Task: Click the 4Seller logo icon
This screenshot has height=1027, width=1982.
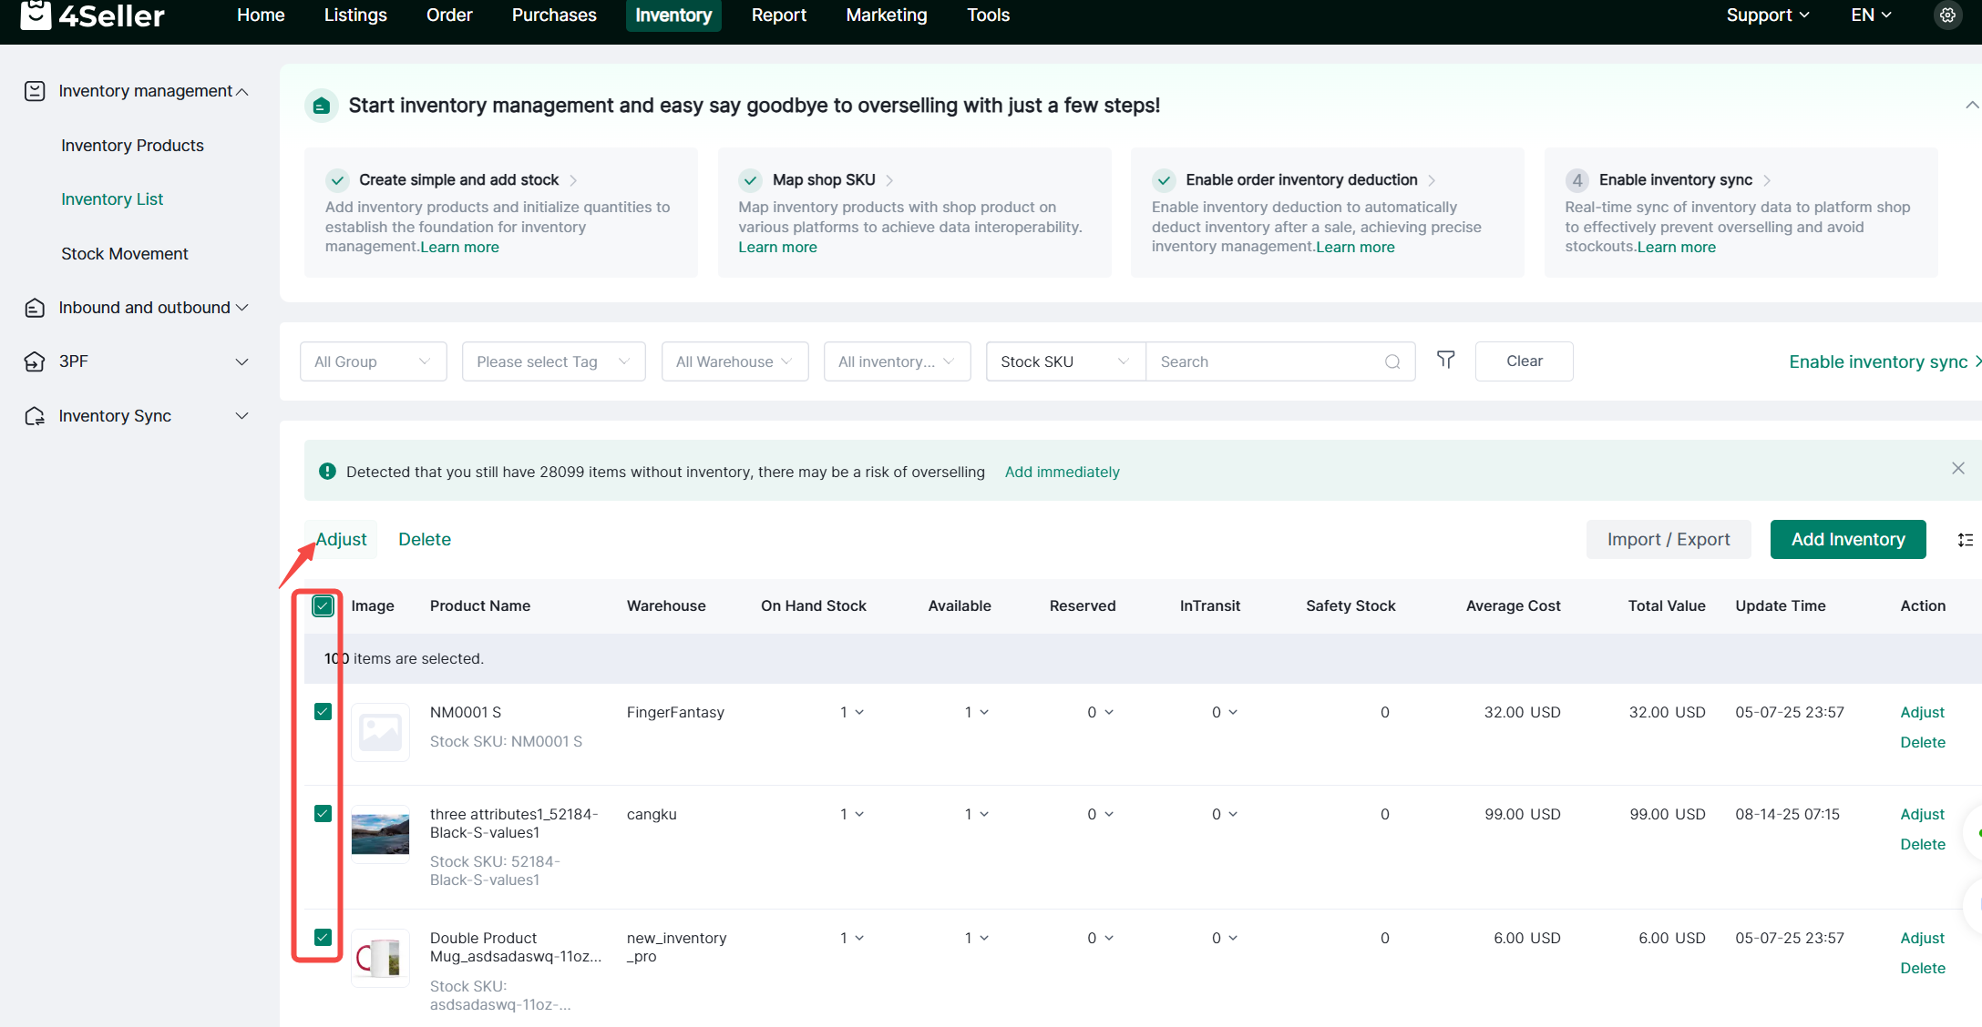Action: pyautogui.click(x=36, y=15)
